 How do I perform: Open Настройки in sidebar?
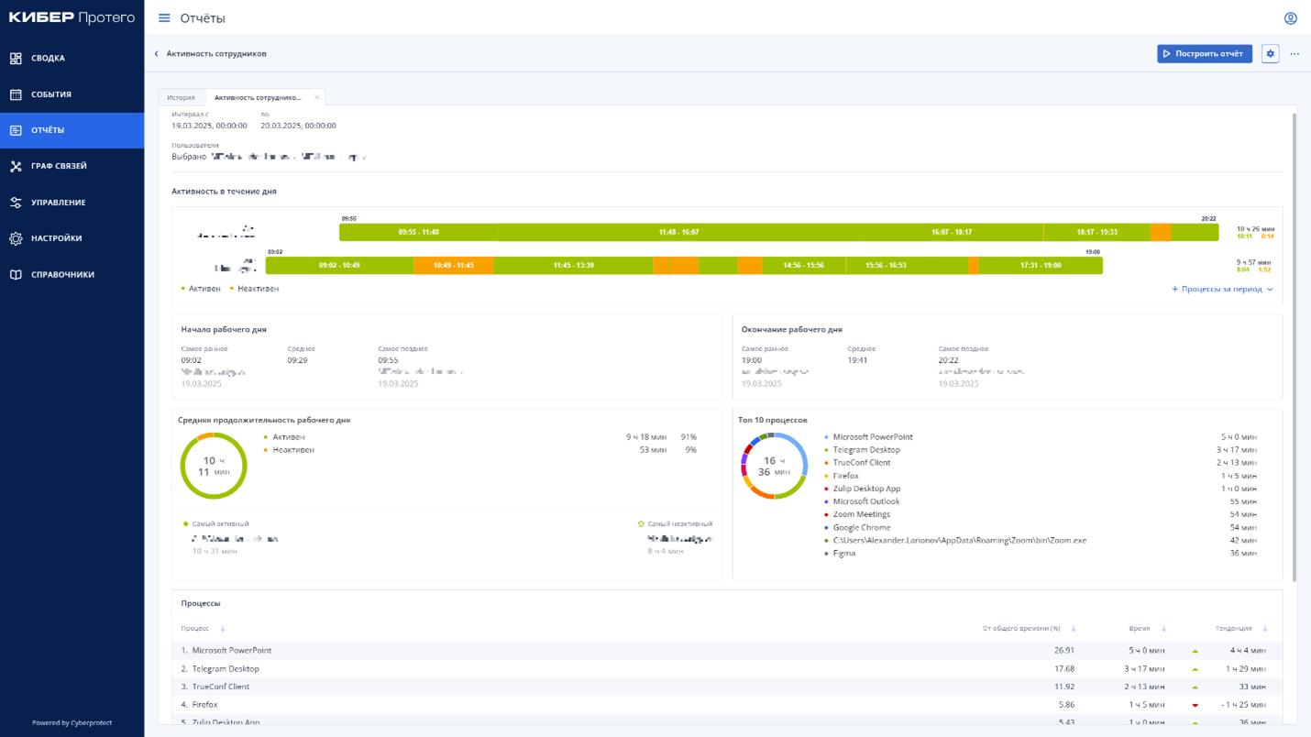pos(72,238)
